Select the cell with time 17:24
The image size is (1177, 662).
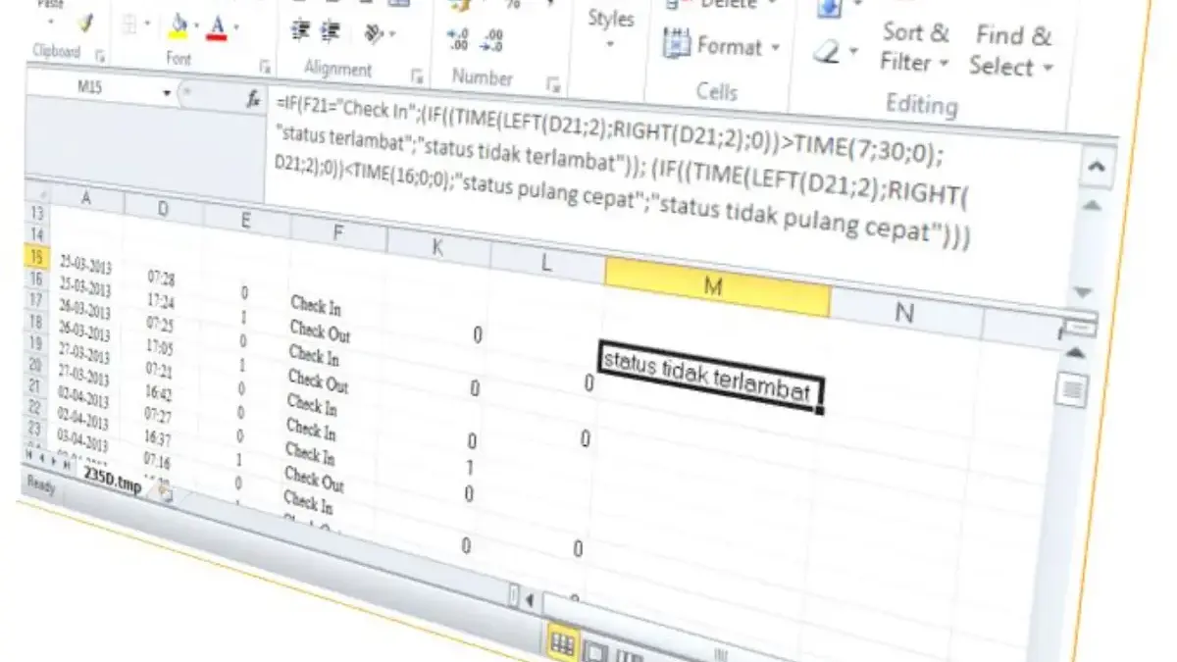click(161, 302)
